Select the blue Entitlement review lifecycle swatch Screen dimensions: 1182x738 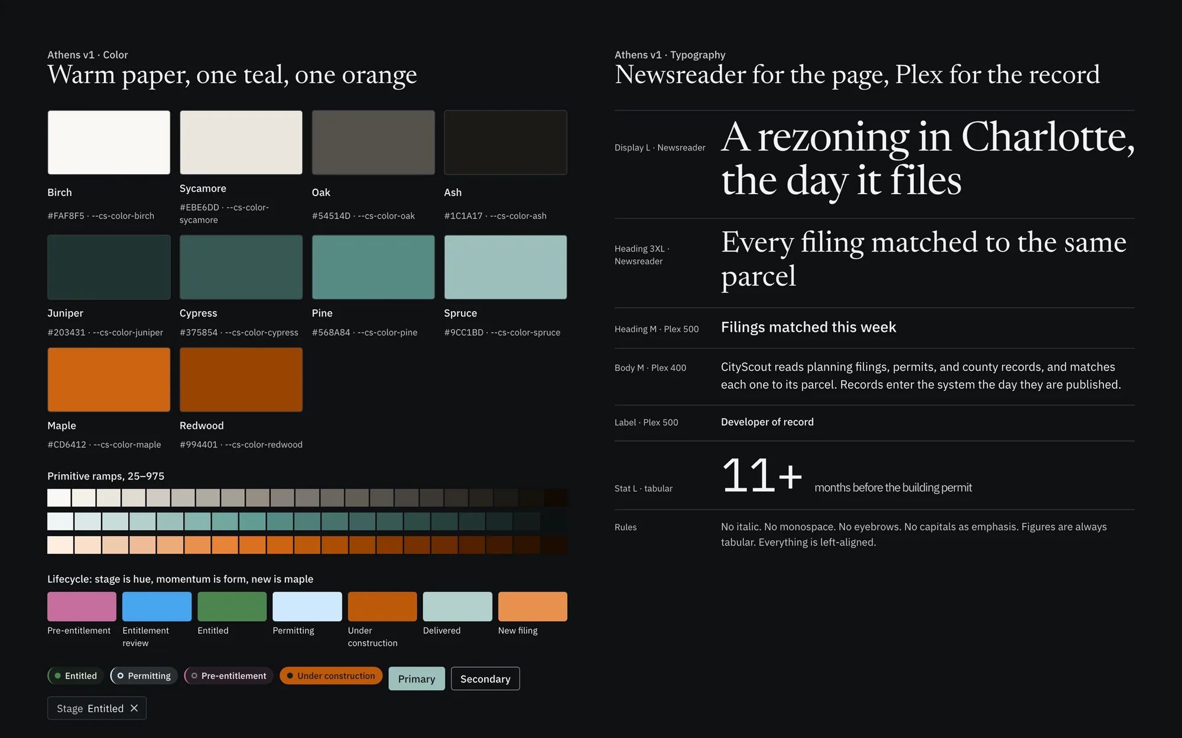157,606
